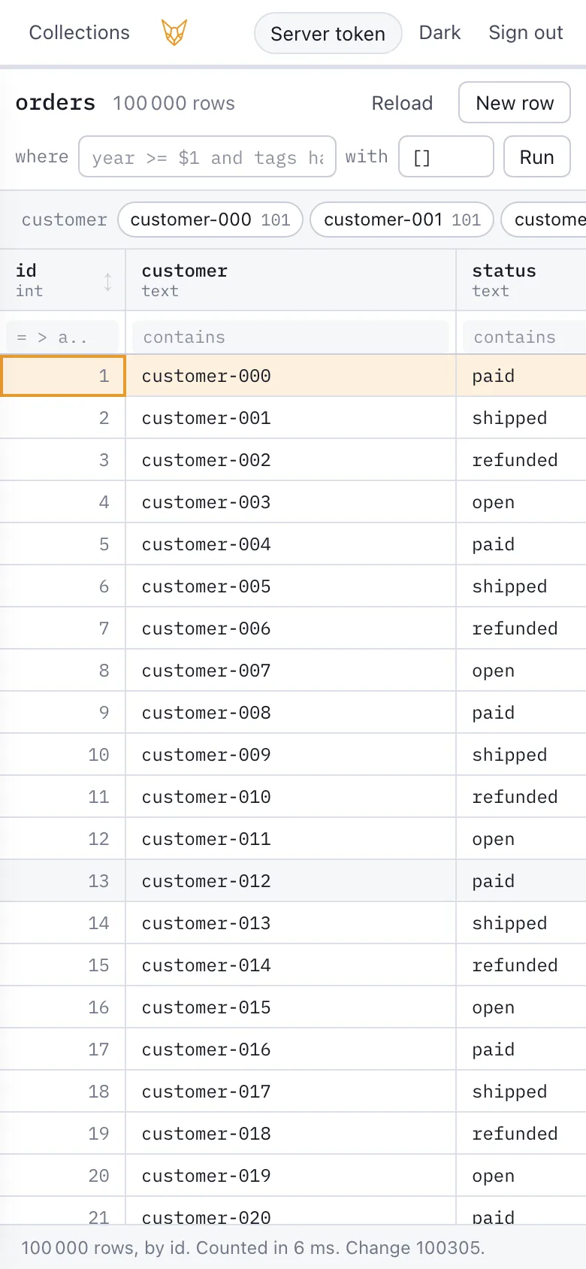Create a New row

[515, 102]
